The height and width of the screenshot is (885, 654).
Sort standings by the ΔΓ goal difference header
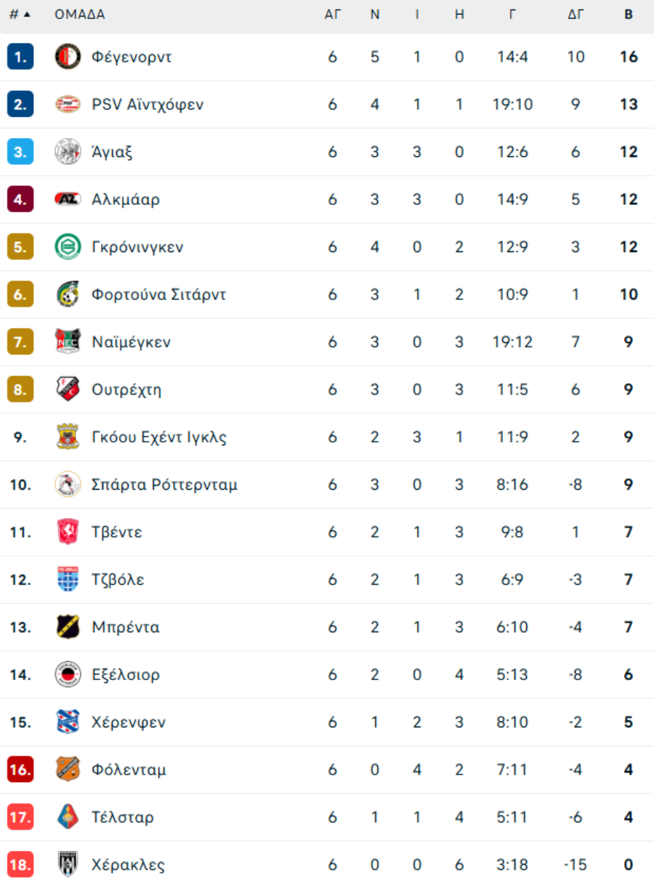576,15
